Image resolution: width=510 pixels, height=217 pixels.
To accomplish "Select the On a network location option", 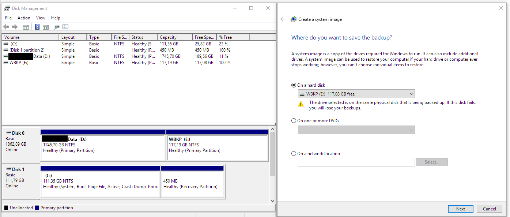I will coord(294,153).
